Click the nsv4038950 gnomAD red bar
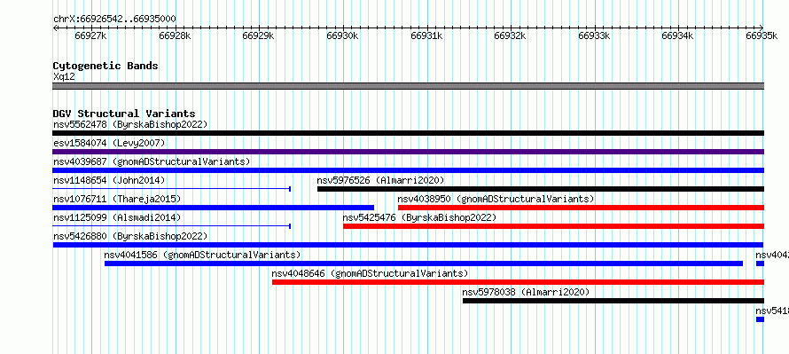Image resolution: width=789 pixels, height=354 pixels. 582,208
